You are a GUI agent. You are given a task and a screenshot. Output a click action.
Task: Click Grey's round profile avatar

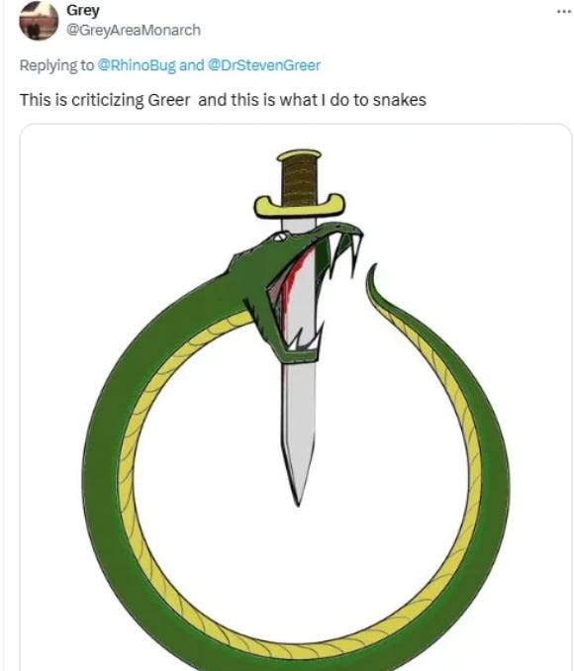click(39, 21)
